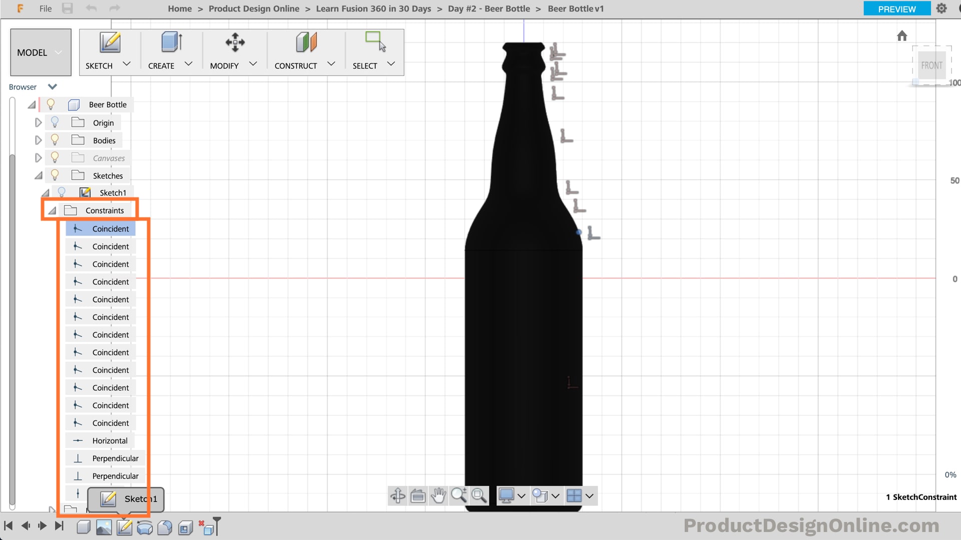The image size is (961, 540).
Task: Select the Modify move arrows icon
Action: tap(235, 42)
